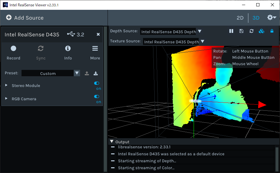Toggle the RGB Camera switch

click(x=96, y=96)
